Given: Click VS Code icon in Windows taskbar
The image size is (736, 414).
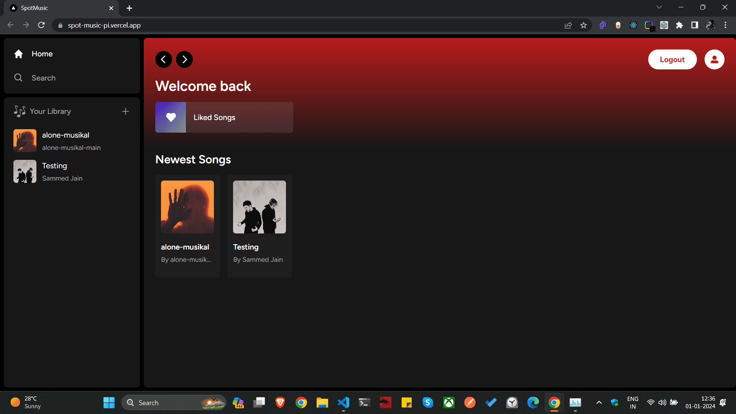Looking at the screenshot, I should pyautogui.click(x=343, y=402).
